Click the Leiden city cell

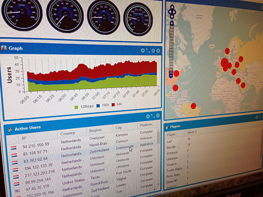[121, 185]
